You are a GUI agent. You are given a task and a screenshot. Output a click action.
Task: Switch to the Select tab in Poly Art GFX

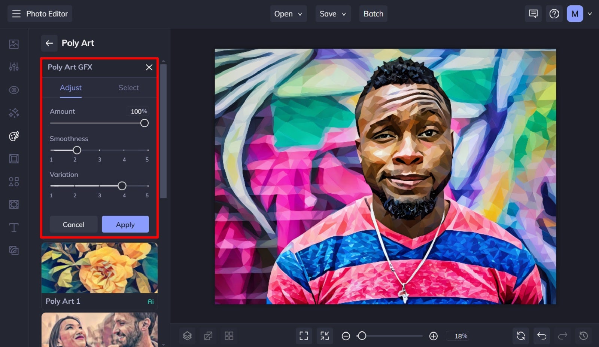pyautogui.click(x=128, y=87)
